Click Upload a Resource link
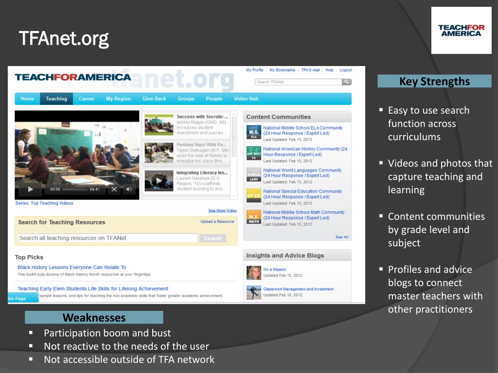 (x=217, y=221)
